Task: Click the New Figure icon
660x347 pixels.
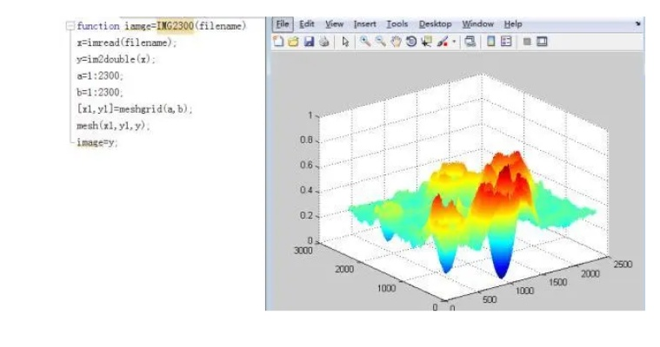Action: click(278, 42)
